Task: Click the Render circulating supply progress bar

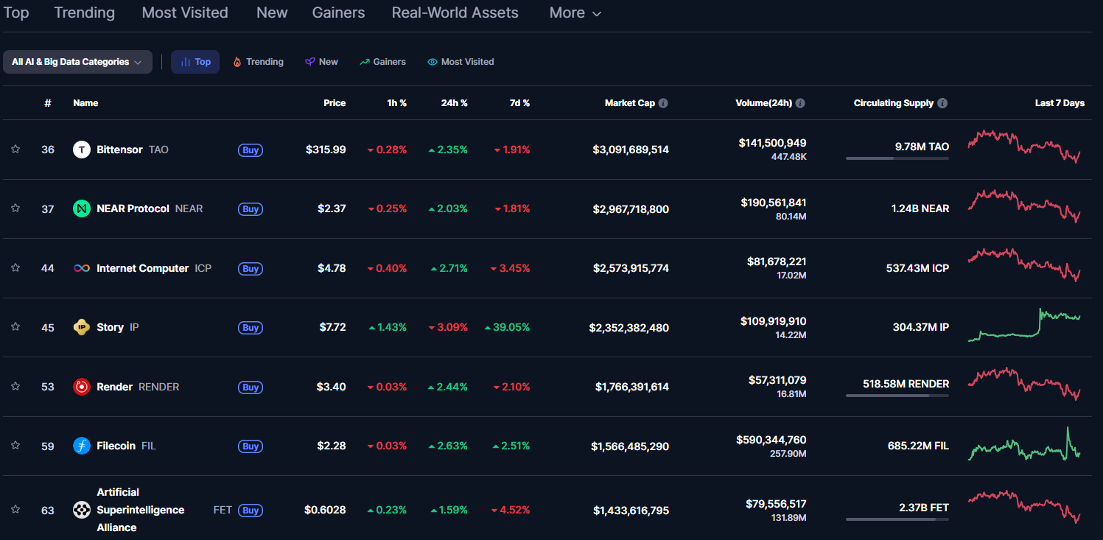Action: tap(897, 396)
